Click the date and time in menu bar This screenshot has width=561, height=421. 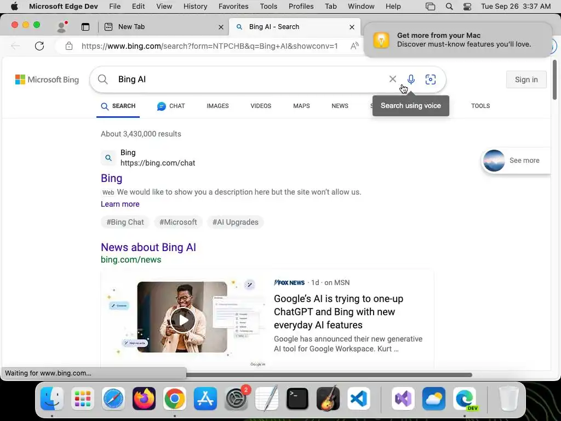pyautogui.click(x=516, y=7)
